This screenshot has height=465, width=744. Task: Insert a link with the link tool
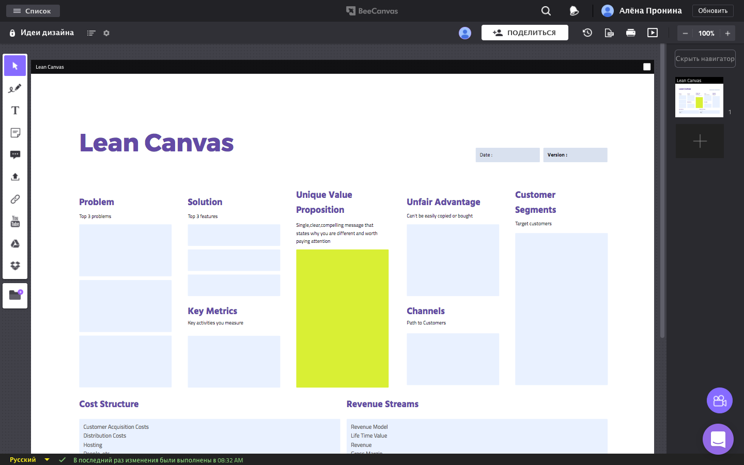tap(15, 199)
